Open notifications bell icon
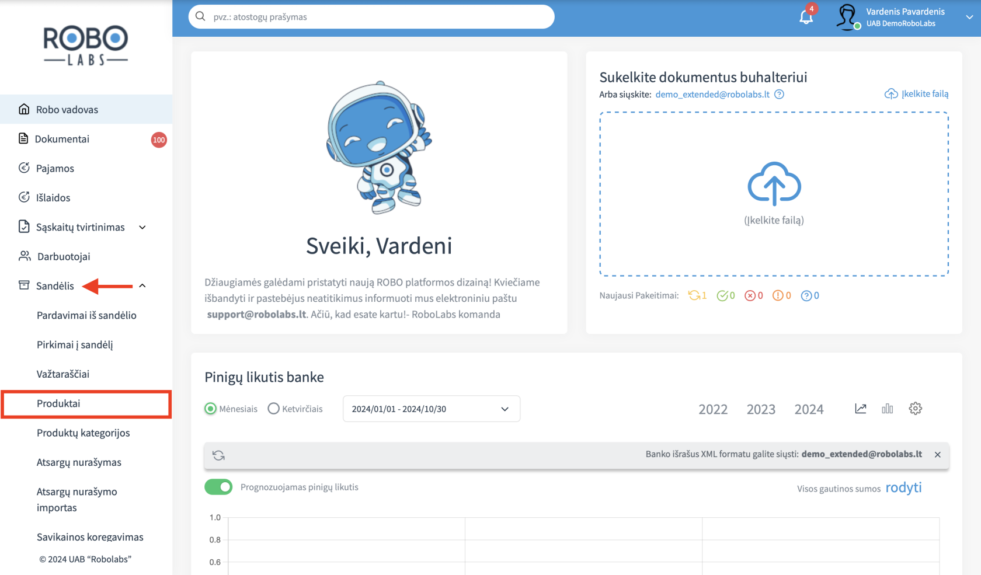981x575 pixels. pos(806,17)
